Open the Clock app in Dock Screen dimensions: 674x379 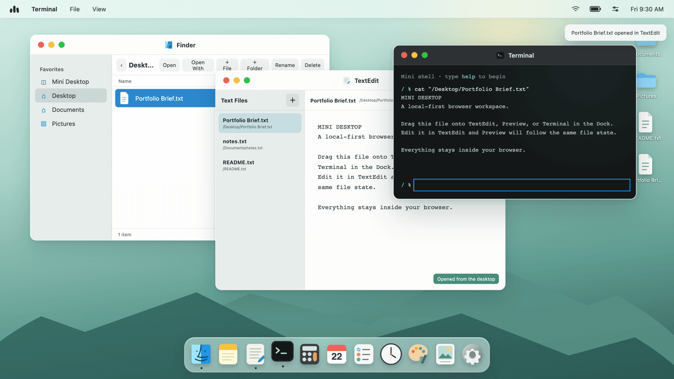click(391, 354)
